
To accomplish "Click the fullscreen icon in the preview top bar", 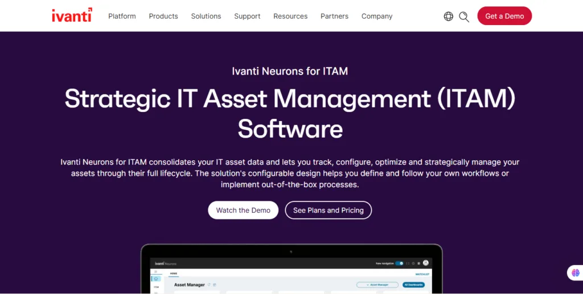I will (x=408, y=263).
